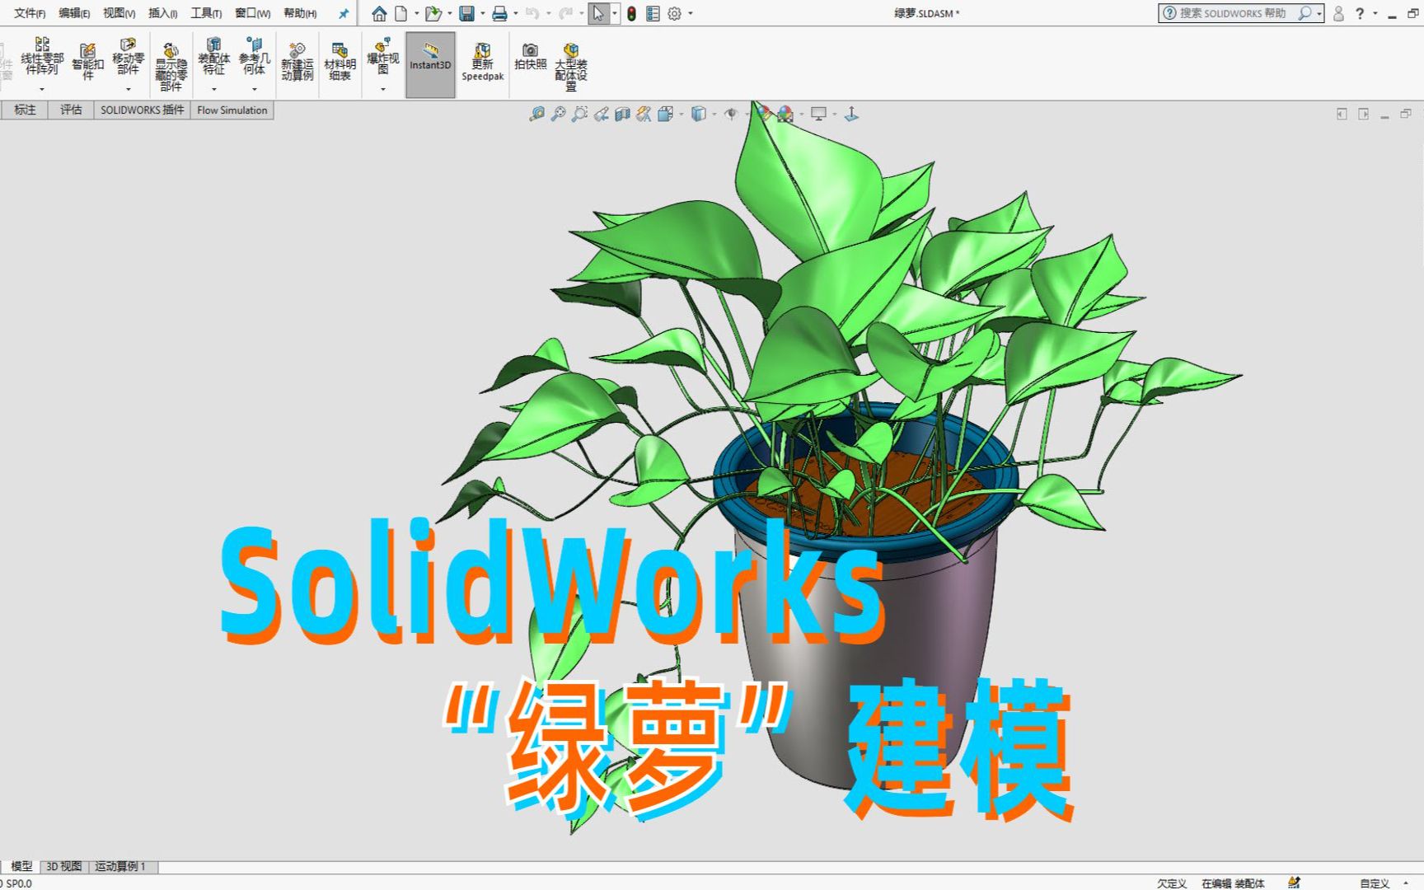Screen dimensions: 1424x890
Task: Click the Rebuild traffic light icon
Action: (631, 13)
